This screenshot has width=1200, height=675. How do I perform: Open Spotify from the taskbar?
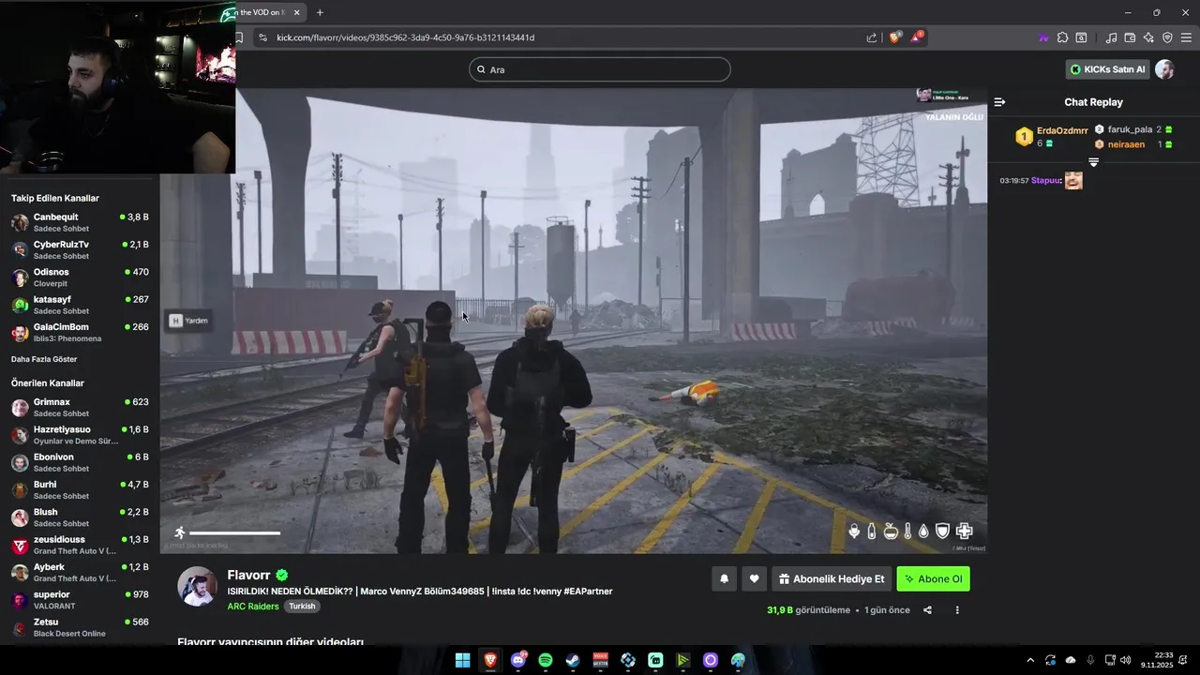pyautogui.click(x=546, y=661)
